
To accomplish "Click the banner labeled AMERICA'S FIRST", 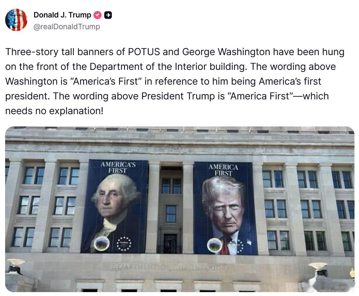I will [x=115, y=207].
